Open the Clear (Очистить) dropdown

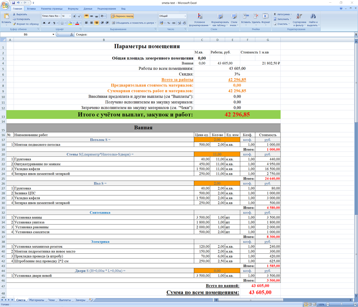tap(281, 24)
